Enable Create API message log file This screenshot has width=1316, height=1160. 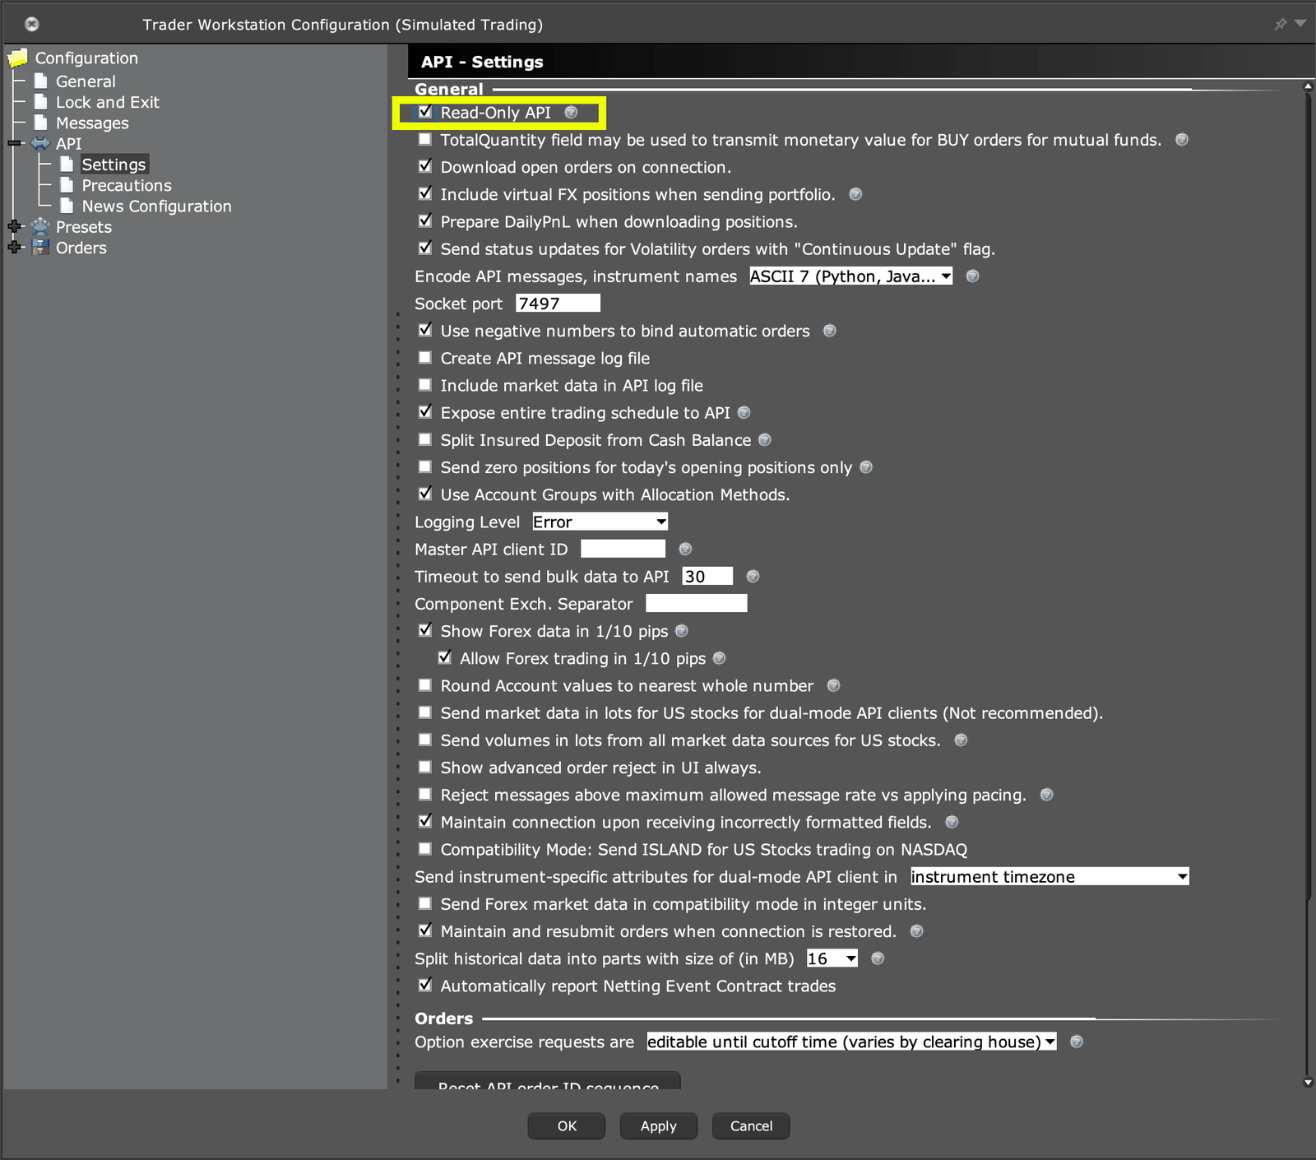(425, 357)
